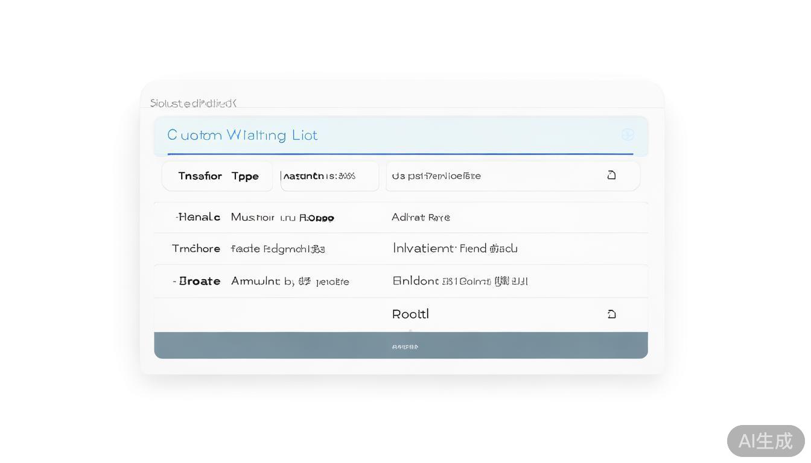811x463 pixels.
Task: Focus the 'Aasuntn' input field
Action: pos(329,176)
